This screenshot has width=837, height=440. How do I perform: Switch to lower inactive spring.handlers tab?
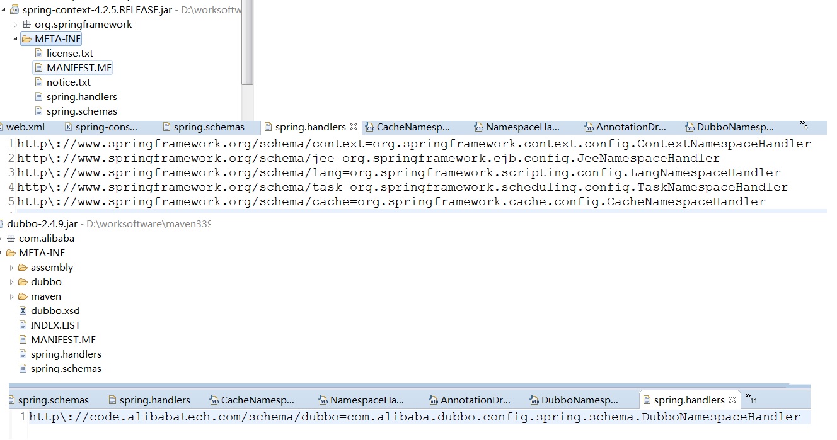click(155, 400)
